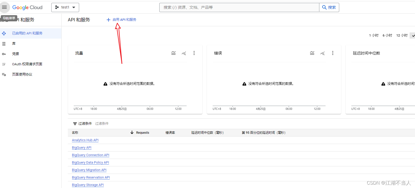
Task: Click the plus icon beside 启用 API
Action: point(109,20)
